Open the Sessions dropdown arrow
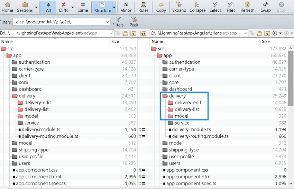This screenshot has height=189, width=294. tap(36, 8)
